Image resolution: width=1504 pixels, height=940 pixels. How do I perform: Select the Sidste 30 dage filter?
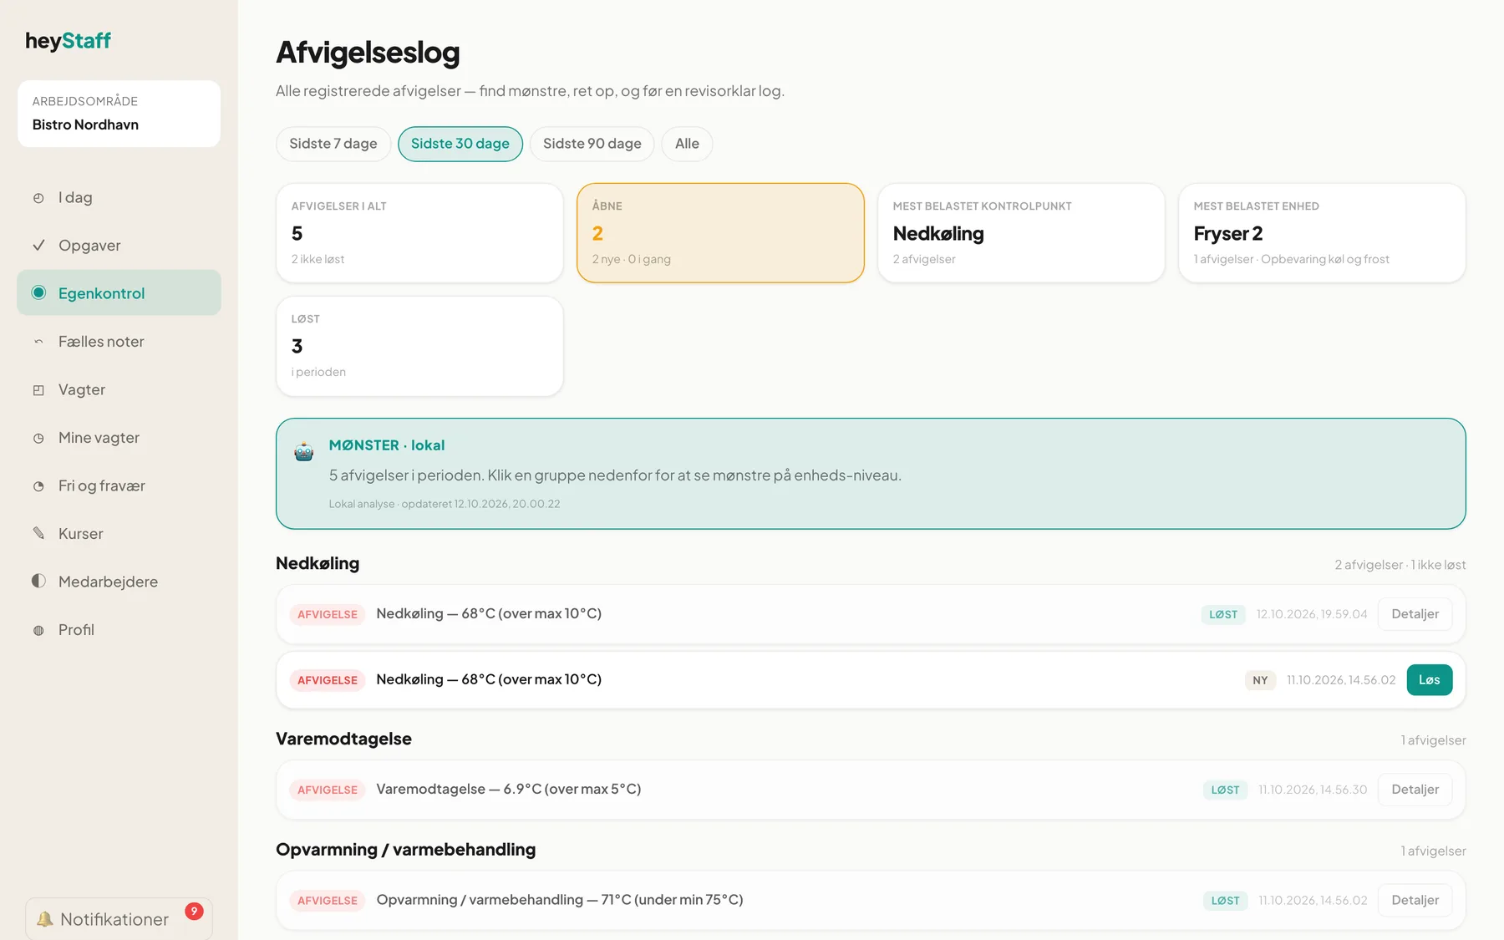(460, 144)
